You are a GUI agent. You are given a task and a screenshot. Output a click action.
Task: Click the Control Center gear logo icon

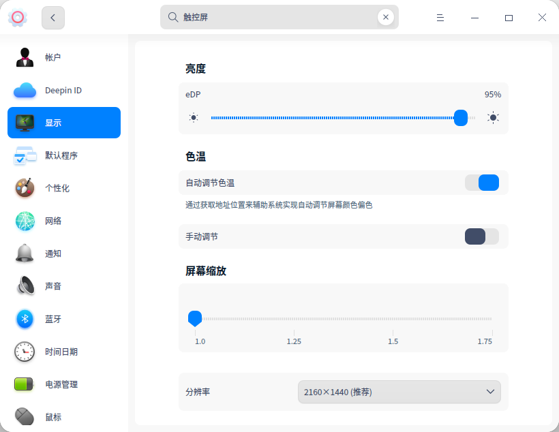[x=18, y=18]
